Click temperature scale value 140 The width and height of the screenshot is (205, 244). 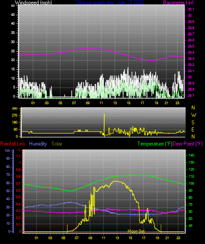(x=191, y=155)
